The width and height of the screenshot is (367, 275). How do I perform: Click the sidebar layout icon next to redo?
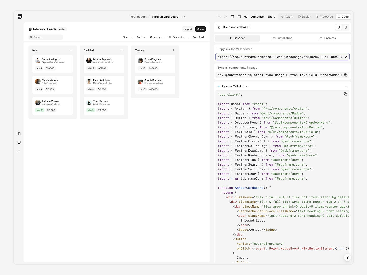coord(232,17)
